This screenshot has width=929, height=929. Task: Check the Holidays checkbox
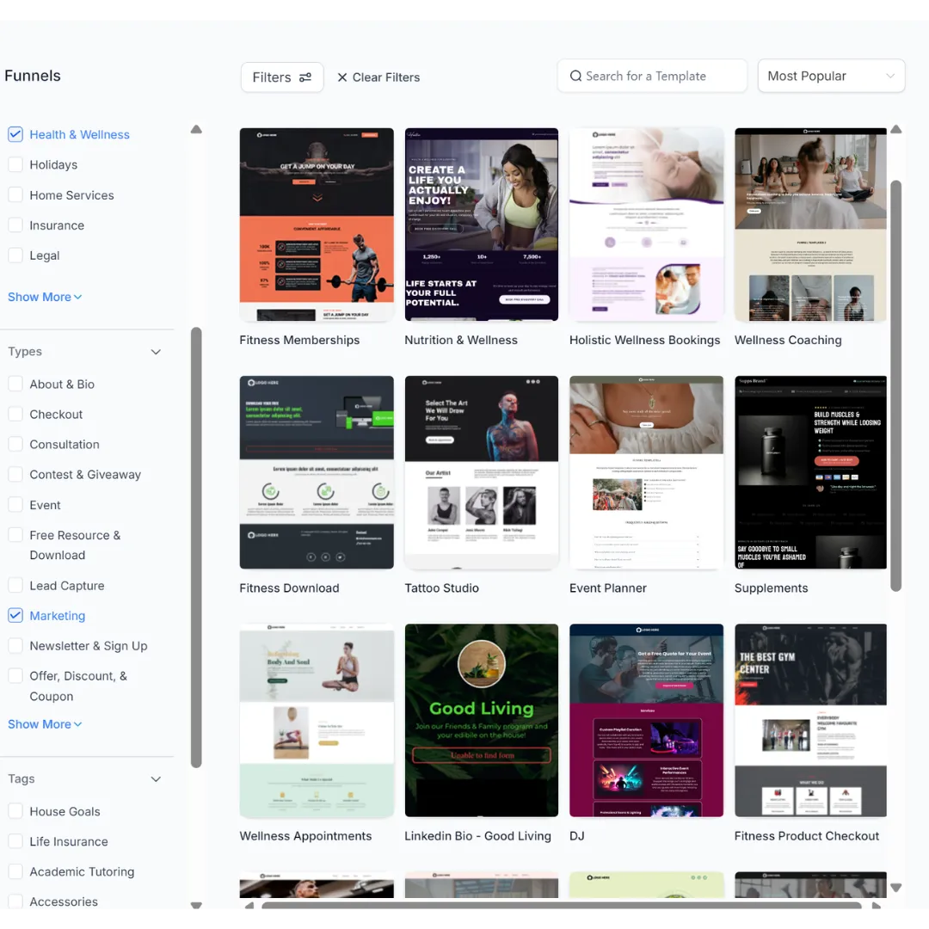15,164
